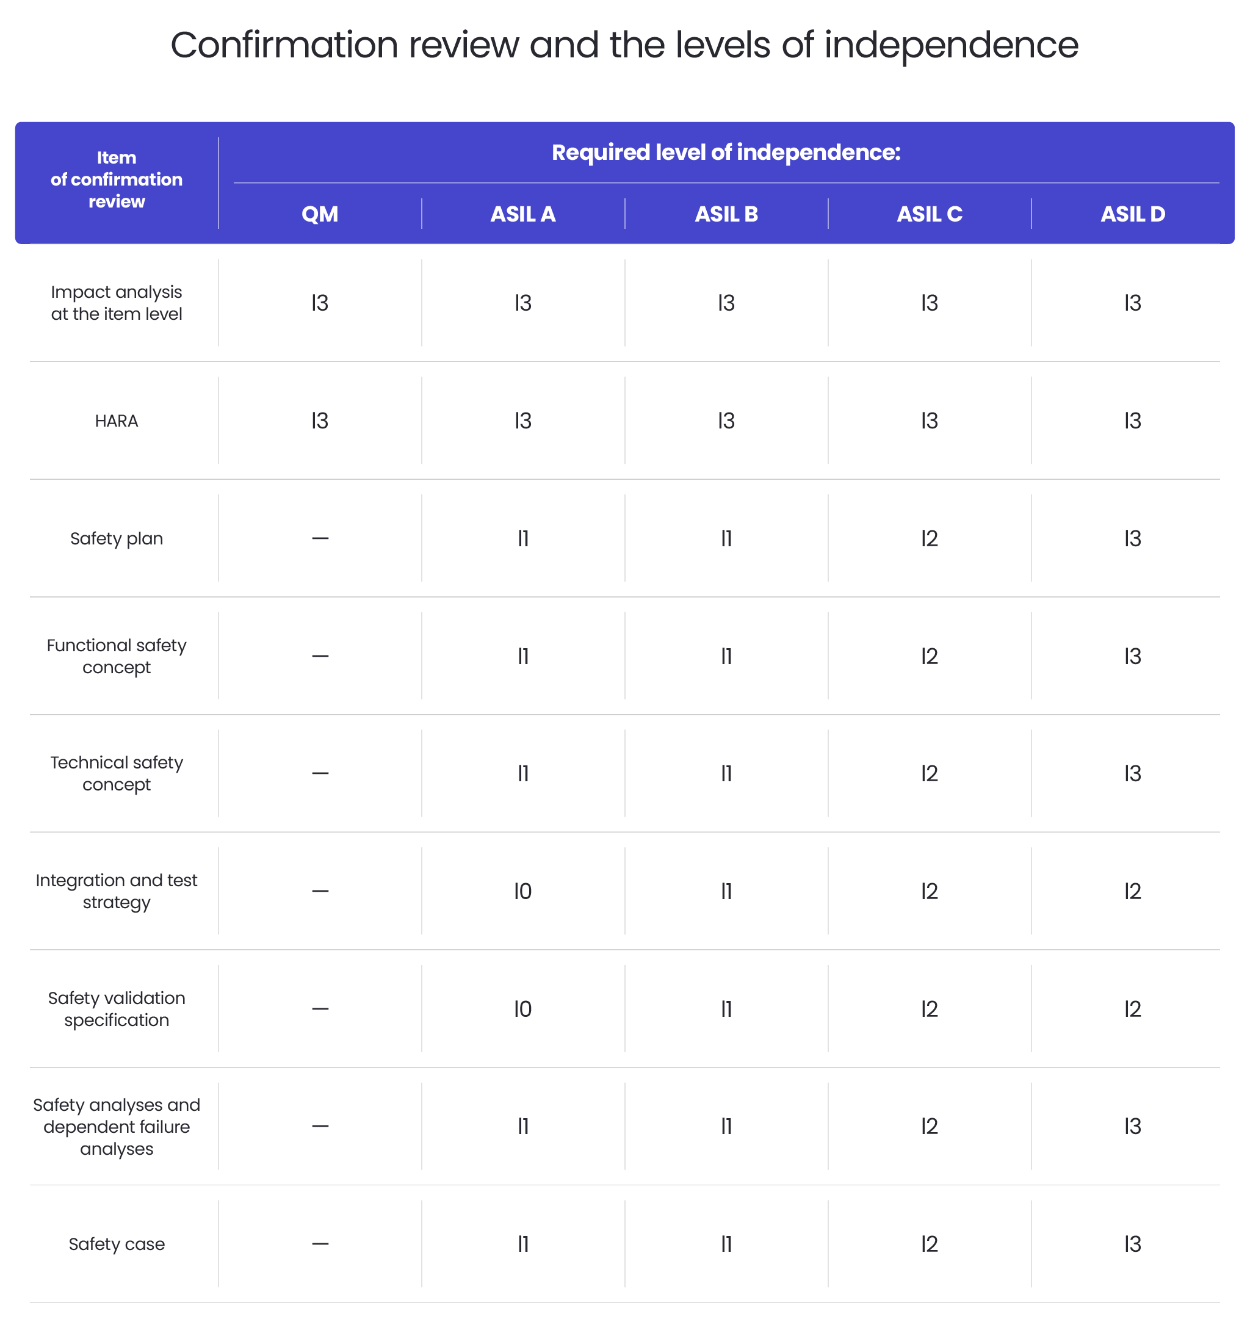Click the HARA row label

(117, 421)
